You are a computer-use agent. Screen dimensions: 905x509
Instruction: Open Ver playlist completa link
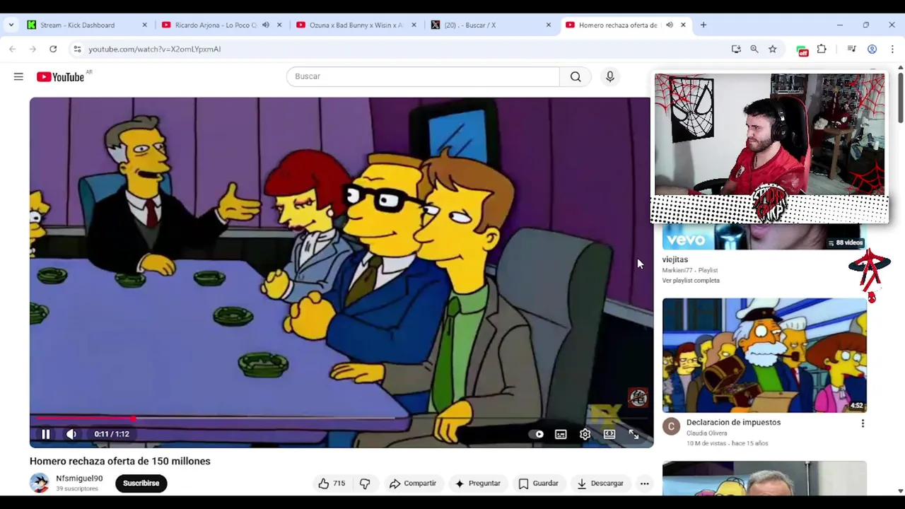click(691, 281)
